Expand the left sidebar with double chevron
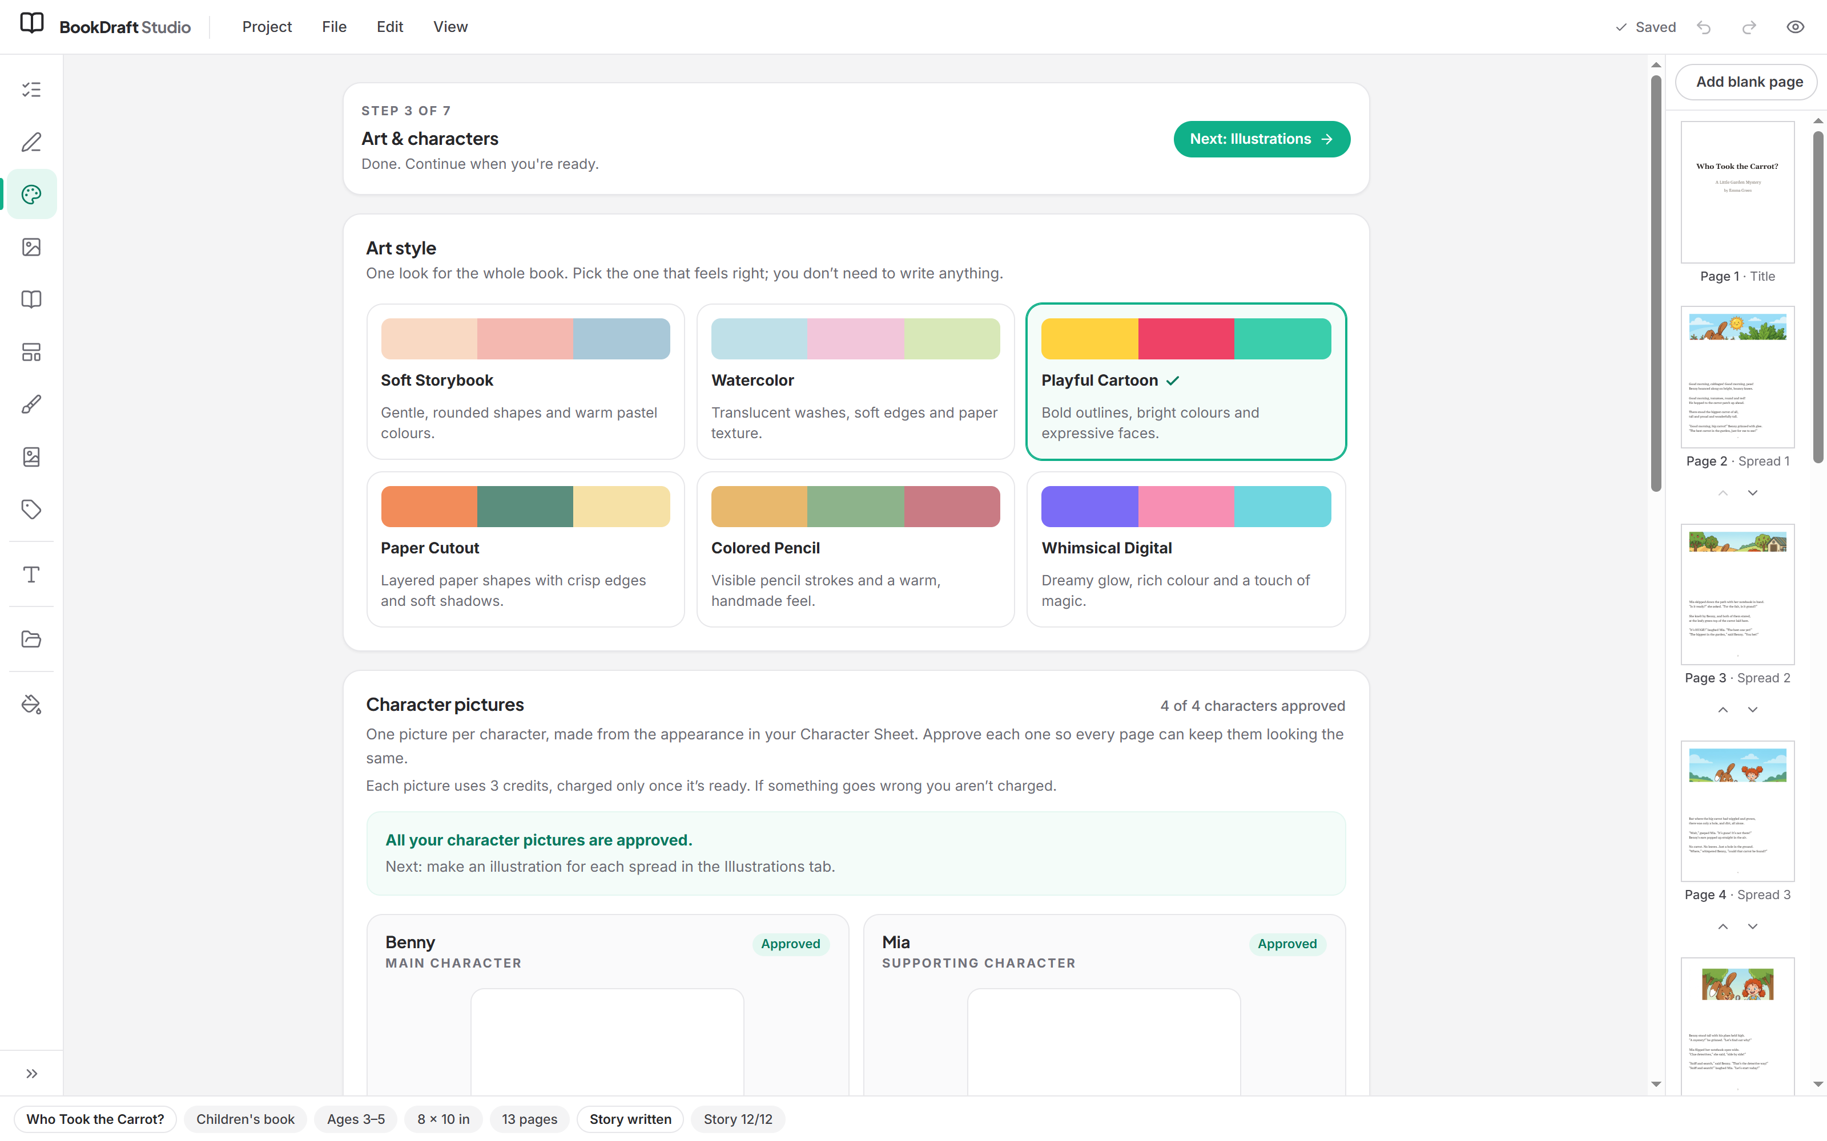 (31, 1073)
